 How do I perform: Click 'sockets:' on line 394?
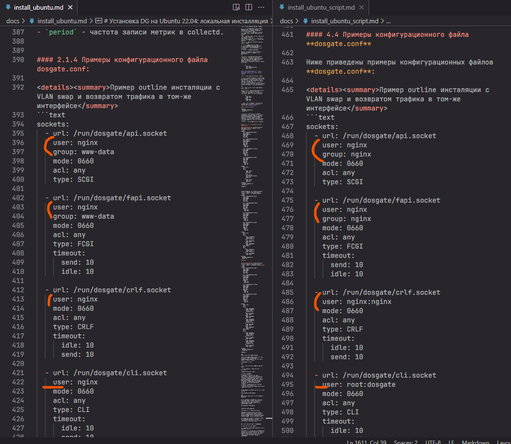click(53, 124)
